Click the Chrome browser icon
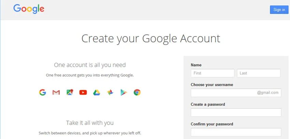The width and height of the screenshot is (290, 139). pyautogui.click(x=137, y=92)
